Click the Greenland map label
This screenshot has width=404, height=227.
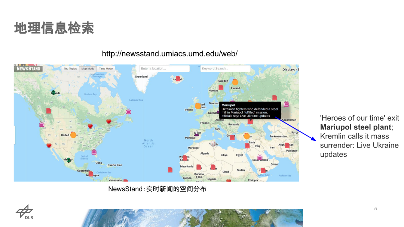[141, 77]
